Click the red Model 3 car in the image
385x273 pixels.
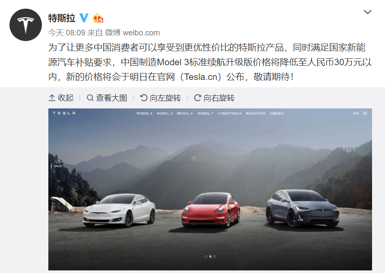click(x=211, y=210)
